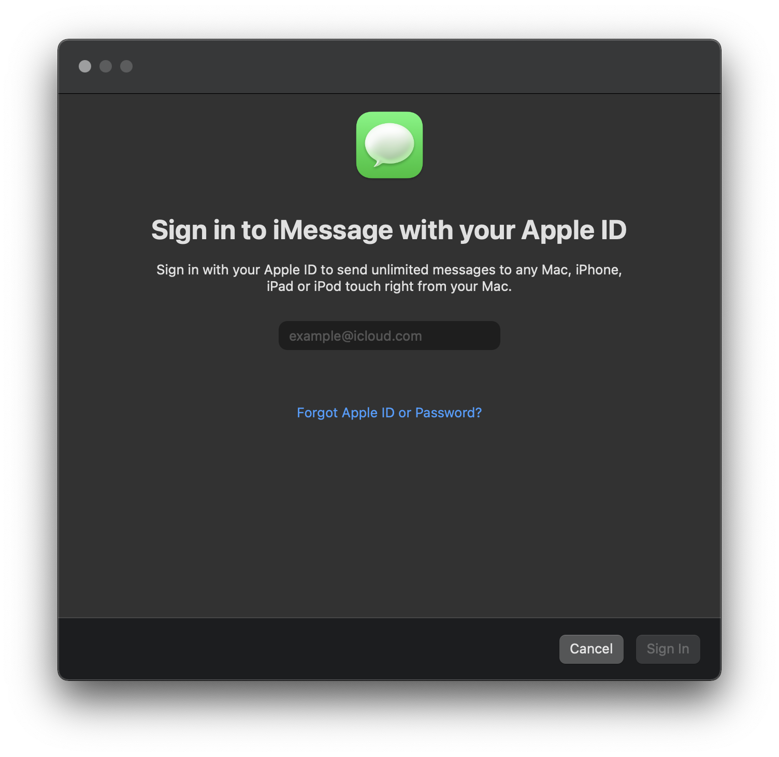Click the words Apple ID in the heading

(574, 230)
